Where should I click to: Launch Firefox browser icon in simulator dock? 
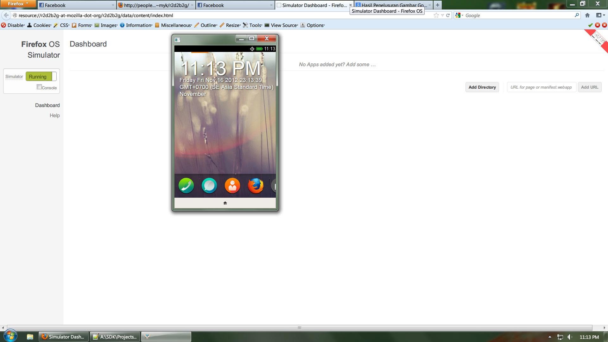pyautogui.click(x=256, y=186)
